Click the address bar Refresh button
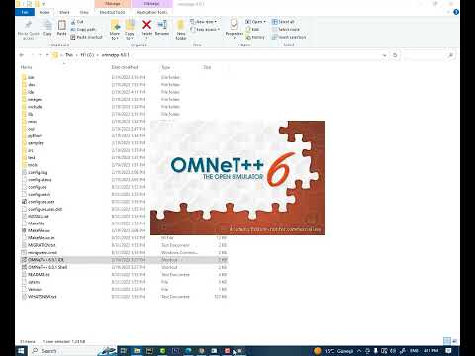Viewport: 475px width, 356px height. coord(395,55)
